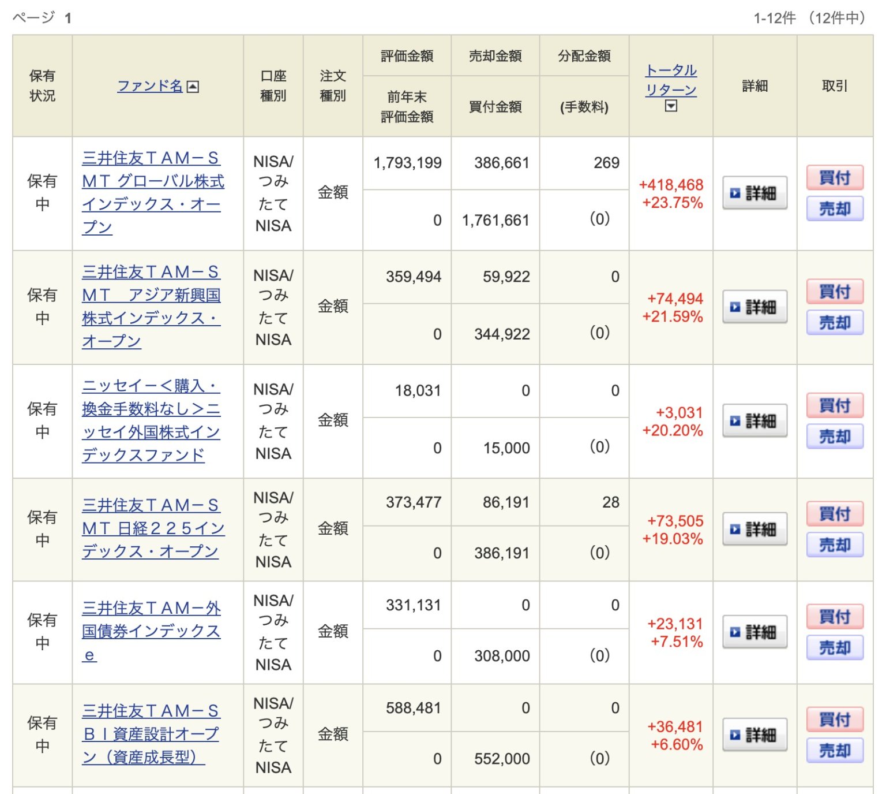
Task: Select the 1-12件 result count text
Action: tap(775, 18)
